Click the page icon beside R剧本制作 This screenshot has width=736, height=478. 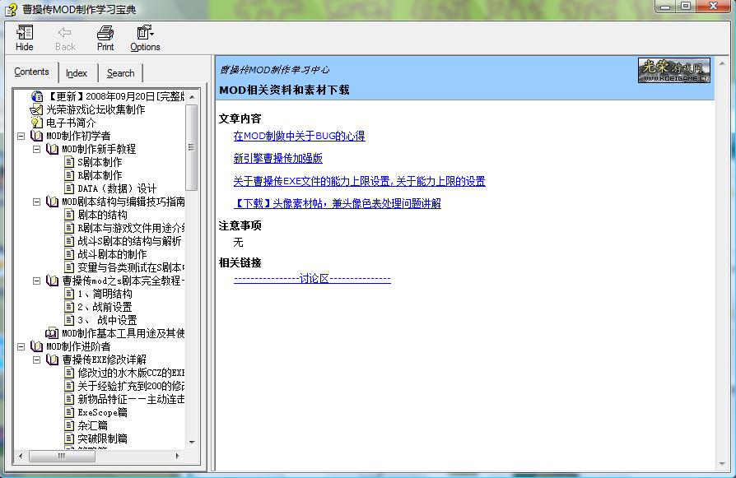point(69,175)
